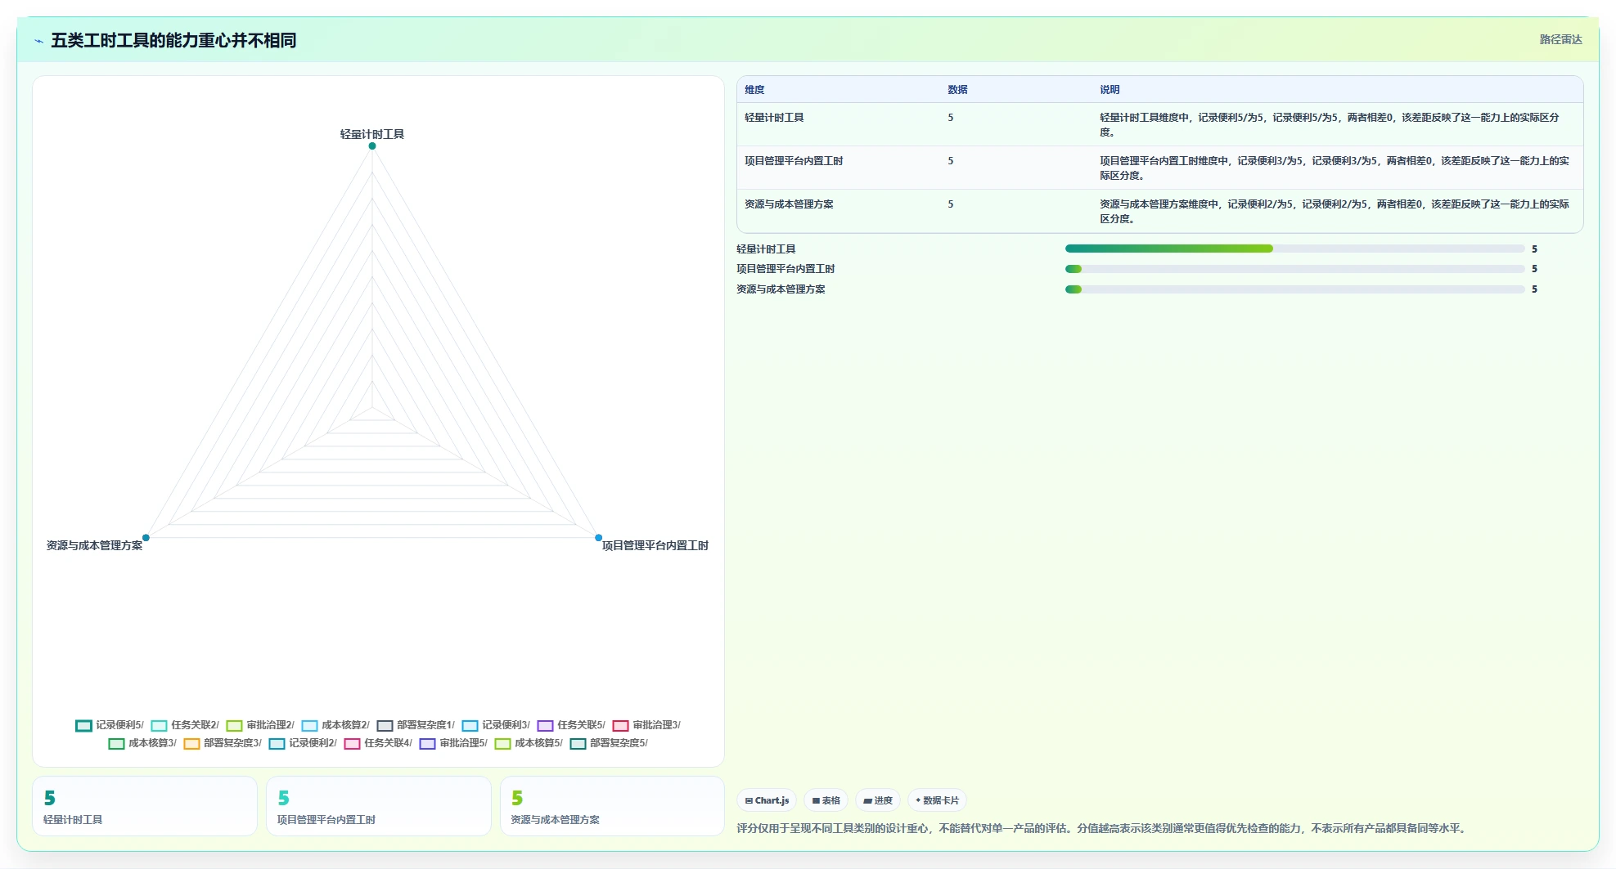Toggle the 任务关联2/ legend dataset
The width and height of the screenshot is (1616, 869).
185,725
